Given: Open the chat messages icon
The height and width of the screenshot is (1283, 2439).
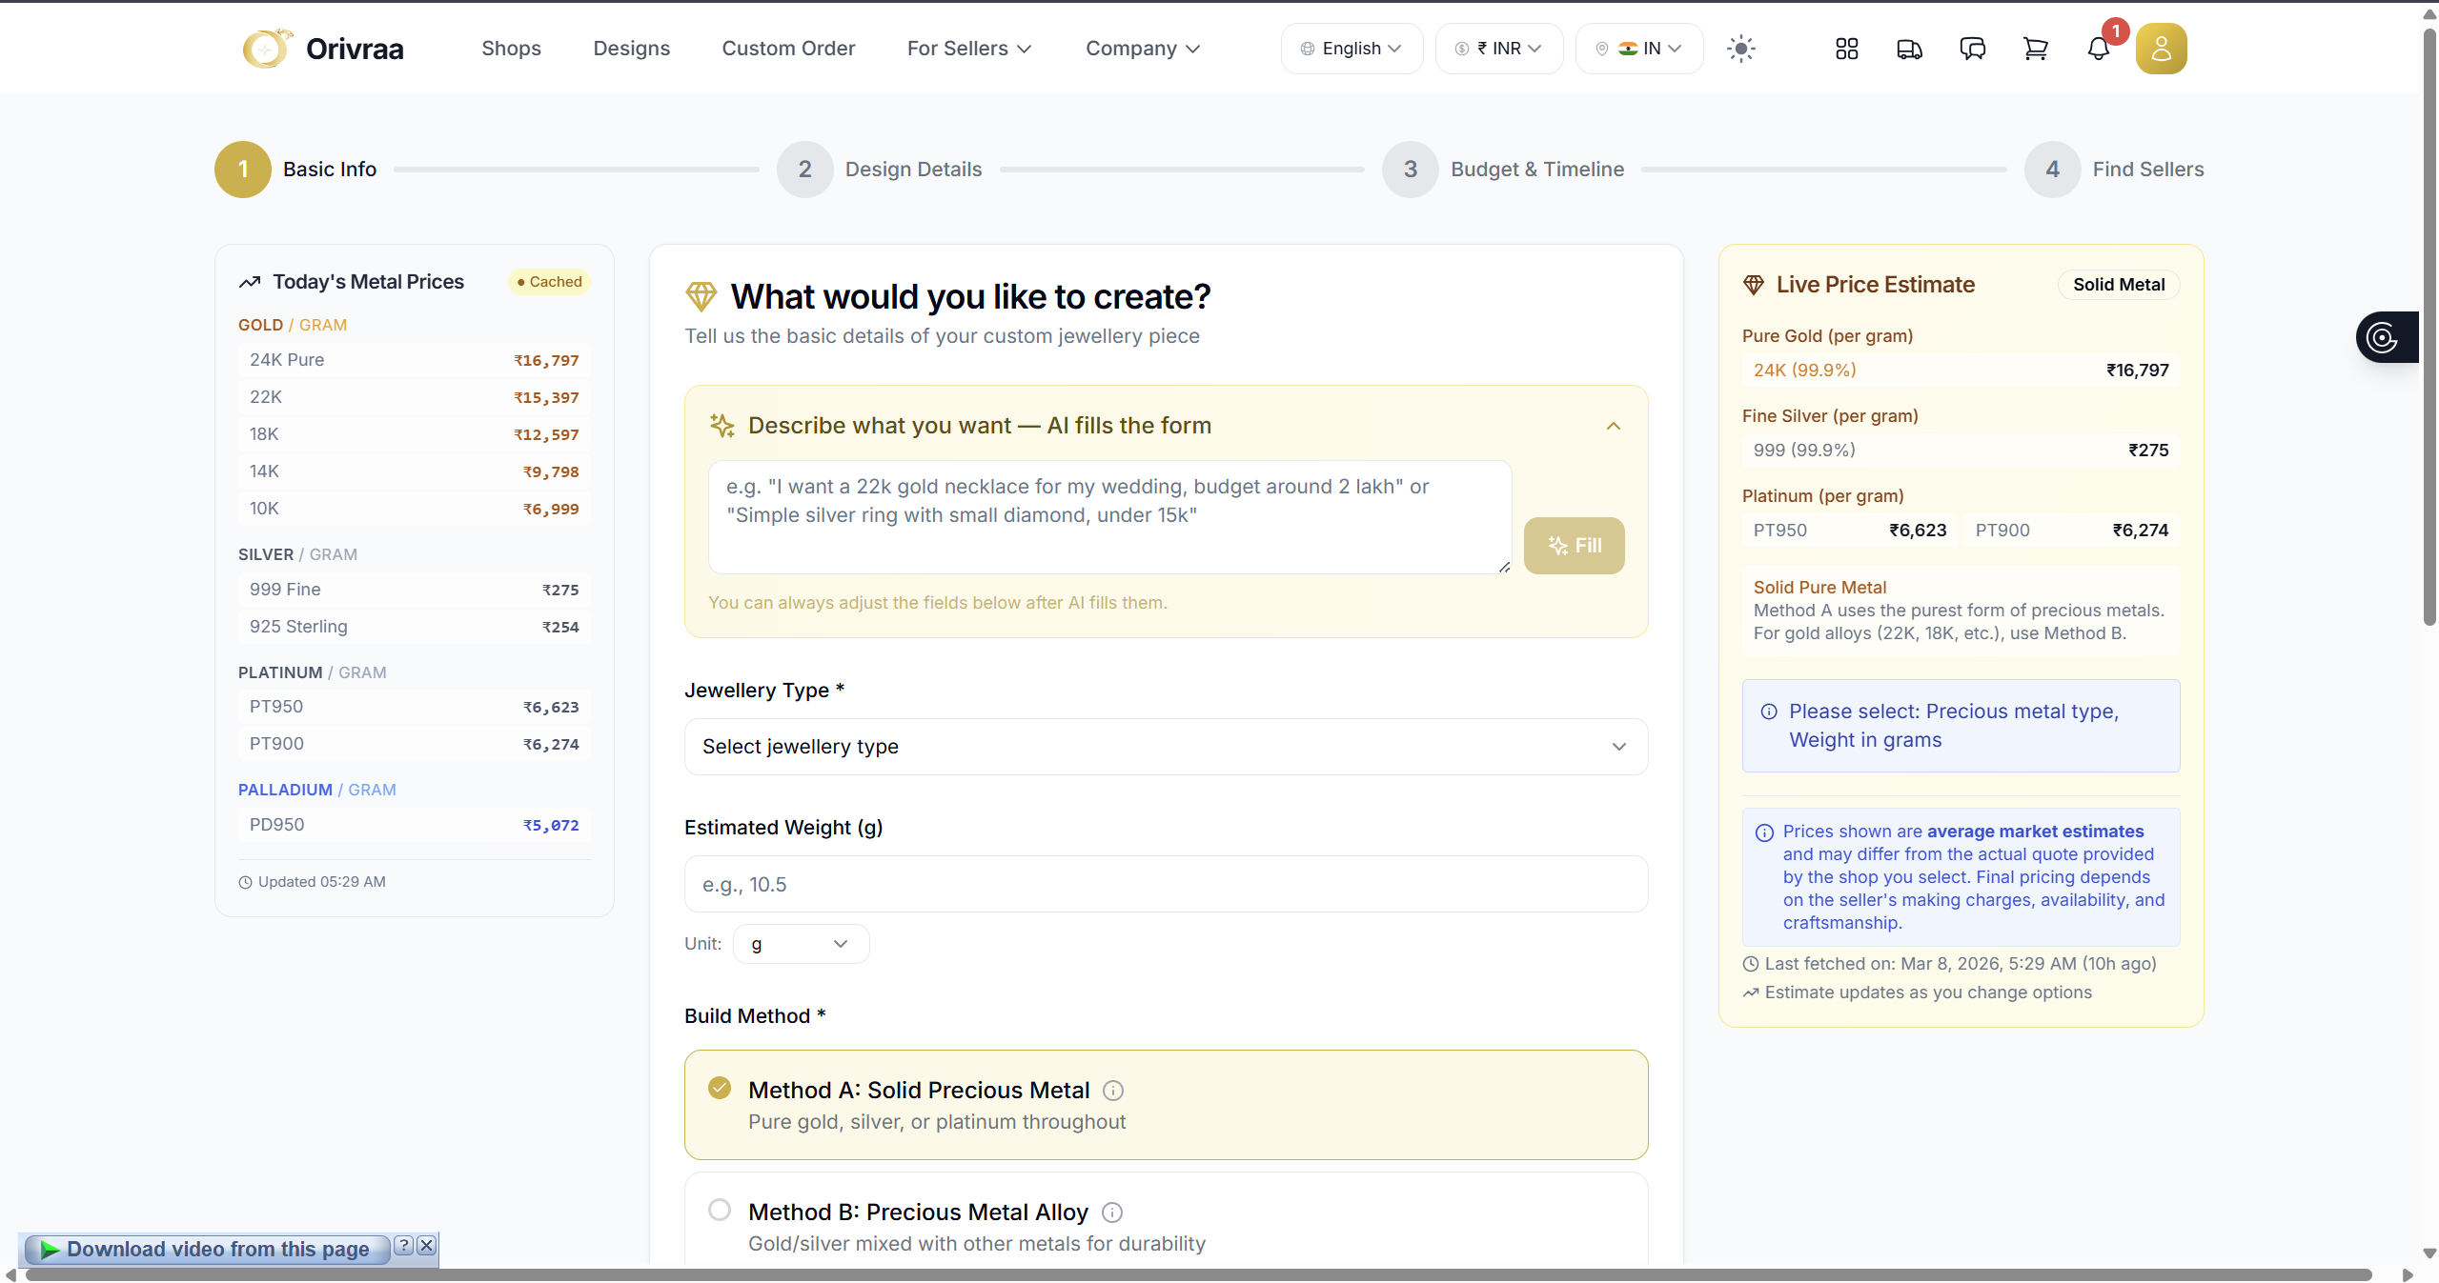Looking at the screenshot, I should point(1972,49).
